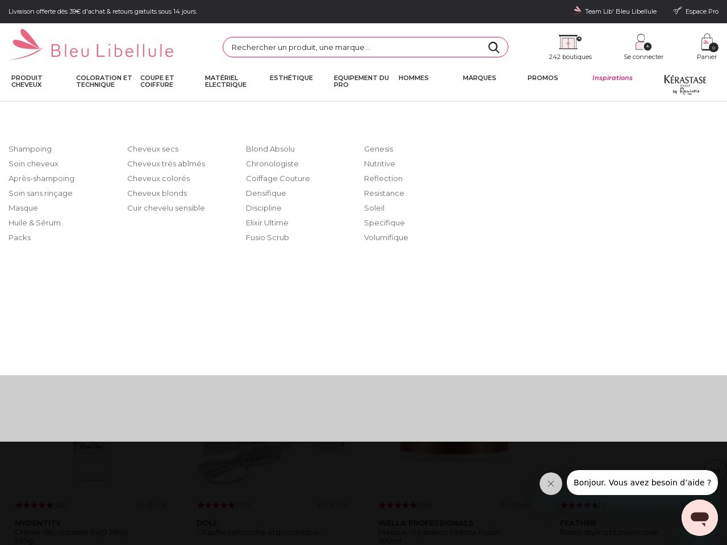Open the Hommes menu
This screenshot has width=727, height=545.
[x=413, y=78]
